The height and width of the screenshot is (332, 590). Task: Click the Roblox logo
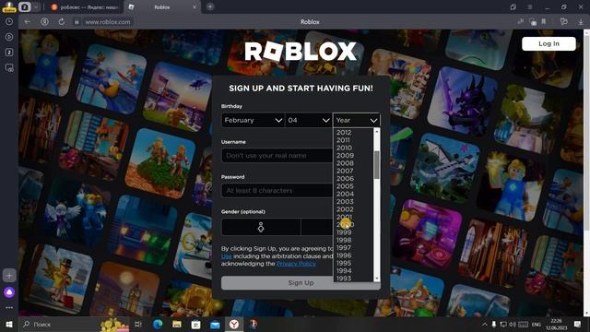click(301, 52)
